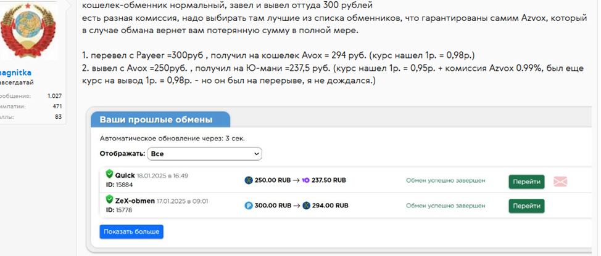Image resolution: width=601 pixels, height=256 pixels.
Task: Click ID: 15778 text
Action: click(x=119, y=210)
